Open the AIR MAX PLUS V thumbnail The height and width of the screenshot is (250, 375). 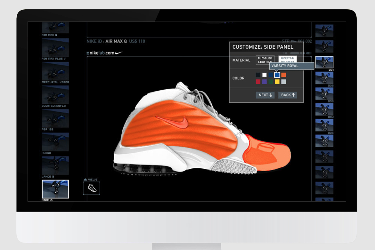tap(55, 47)
